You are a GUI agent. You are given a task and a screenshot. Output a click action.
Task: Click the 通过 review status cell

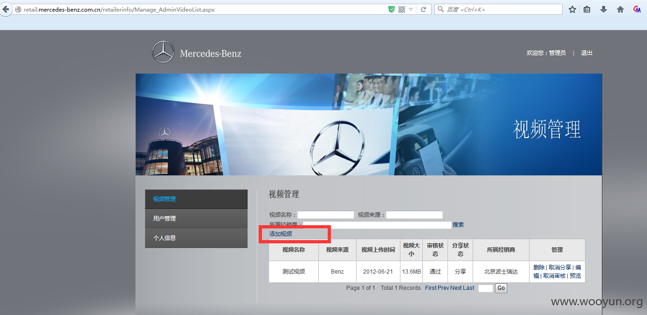435,272
